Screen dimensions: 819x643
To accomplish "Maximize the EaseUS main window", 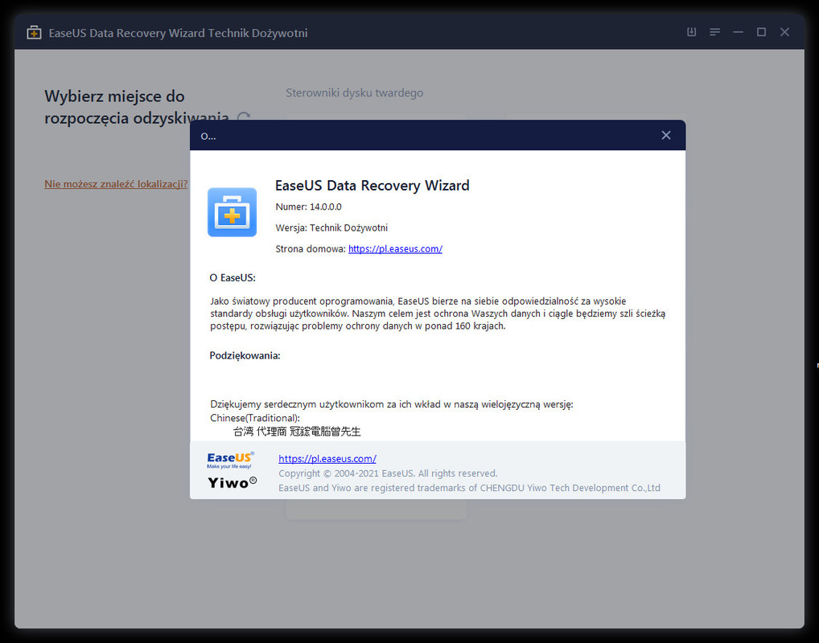I will coord(761,32).
